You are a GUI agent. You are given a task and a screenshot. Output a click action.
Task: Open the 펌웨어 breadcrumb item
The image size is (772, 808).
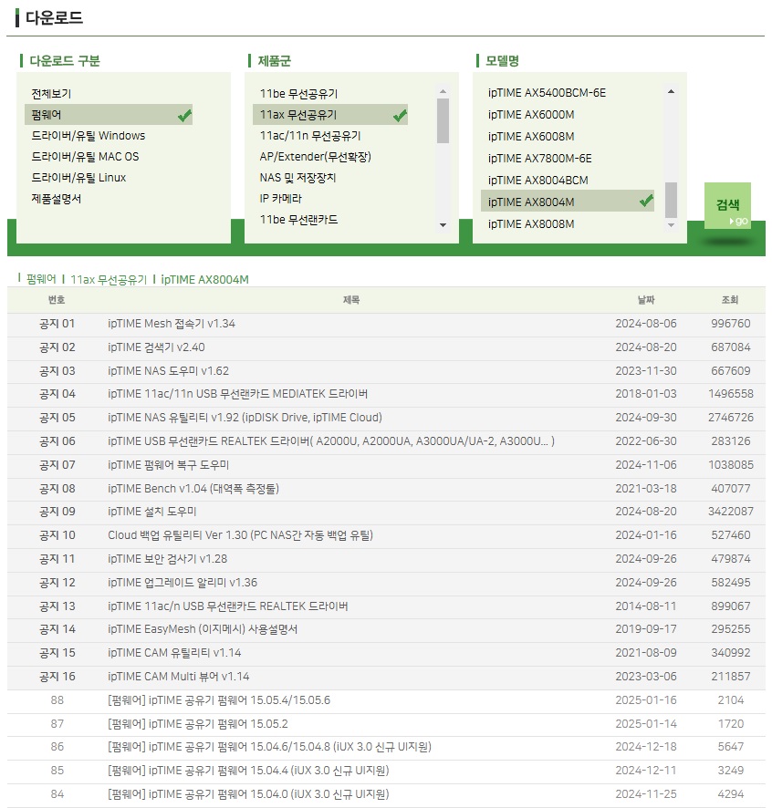[x=41, y=279]
